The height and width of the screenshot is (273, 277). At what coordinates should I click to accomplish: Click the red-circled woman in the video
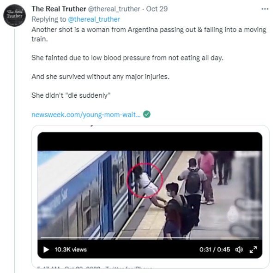[144, 181]
